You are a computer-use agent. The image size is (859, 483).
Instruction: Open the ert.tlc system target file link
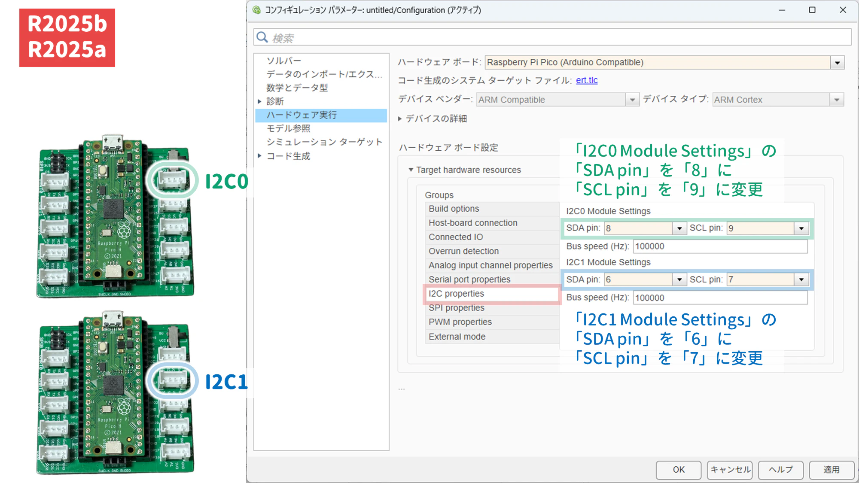pyautogui.click(x=587, y=80)
